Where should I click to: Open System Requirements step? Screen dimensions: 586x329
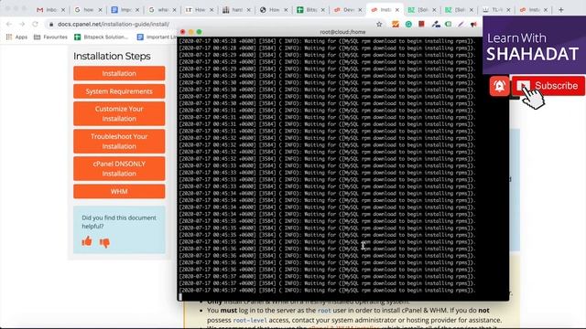[119, 91]
